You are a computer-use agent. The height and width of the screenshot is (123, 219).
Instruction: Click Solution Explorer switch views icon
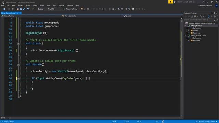[x=195, y=17]
